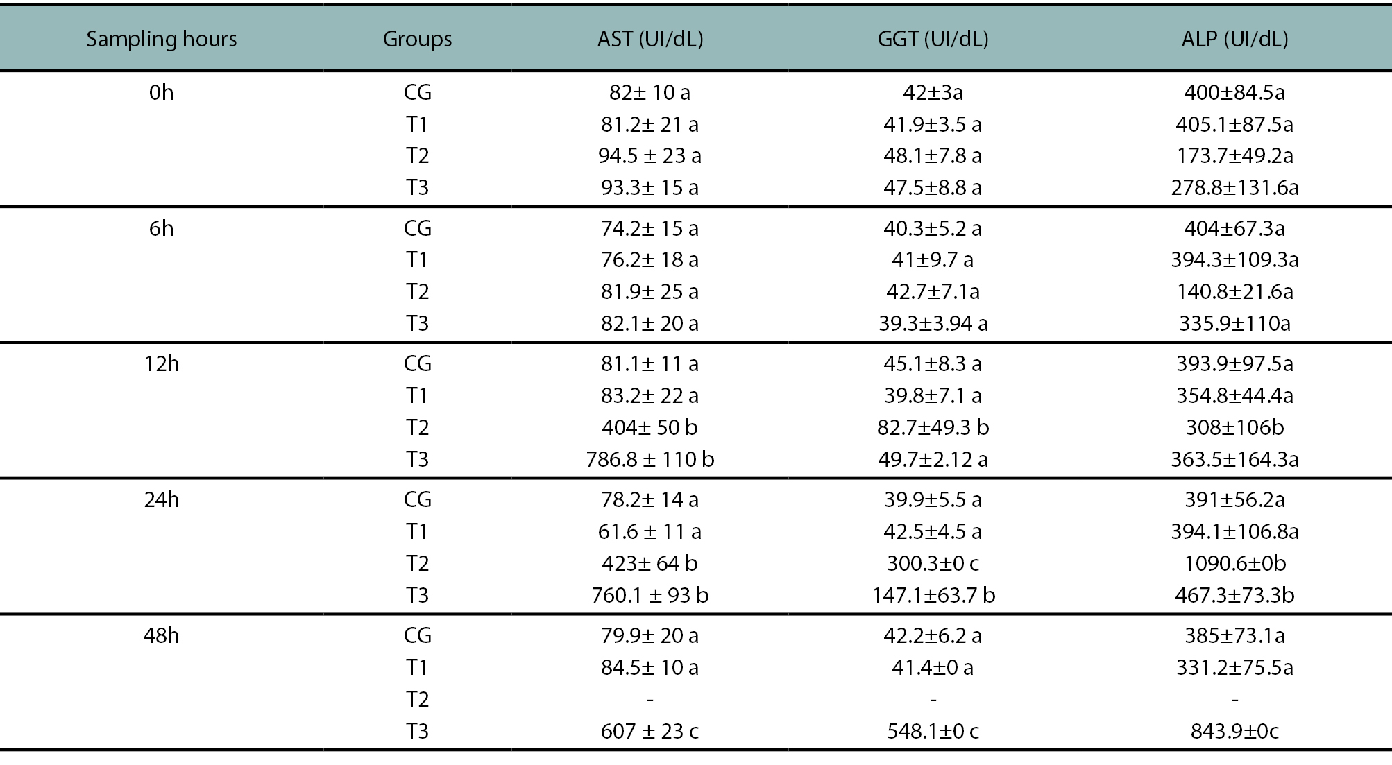
Task: Click the Sampling hours column header
Action: click(161, 39)
